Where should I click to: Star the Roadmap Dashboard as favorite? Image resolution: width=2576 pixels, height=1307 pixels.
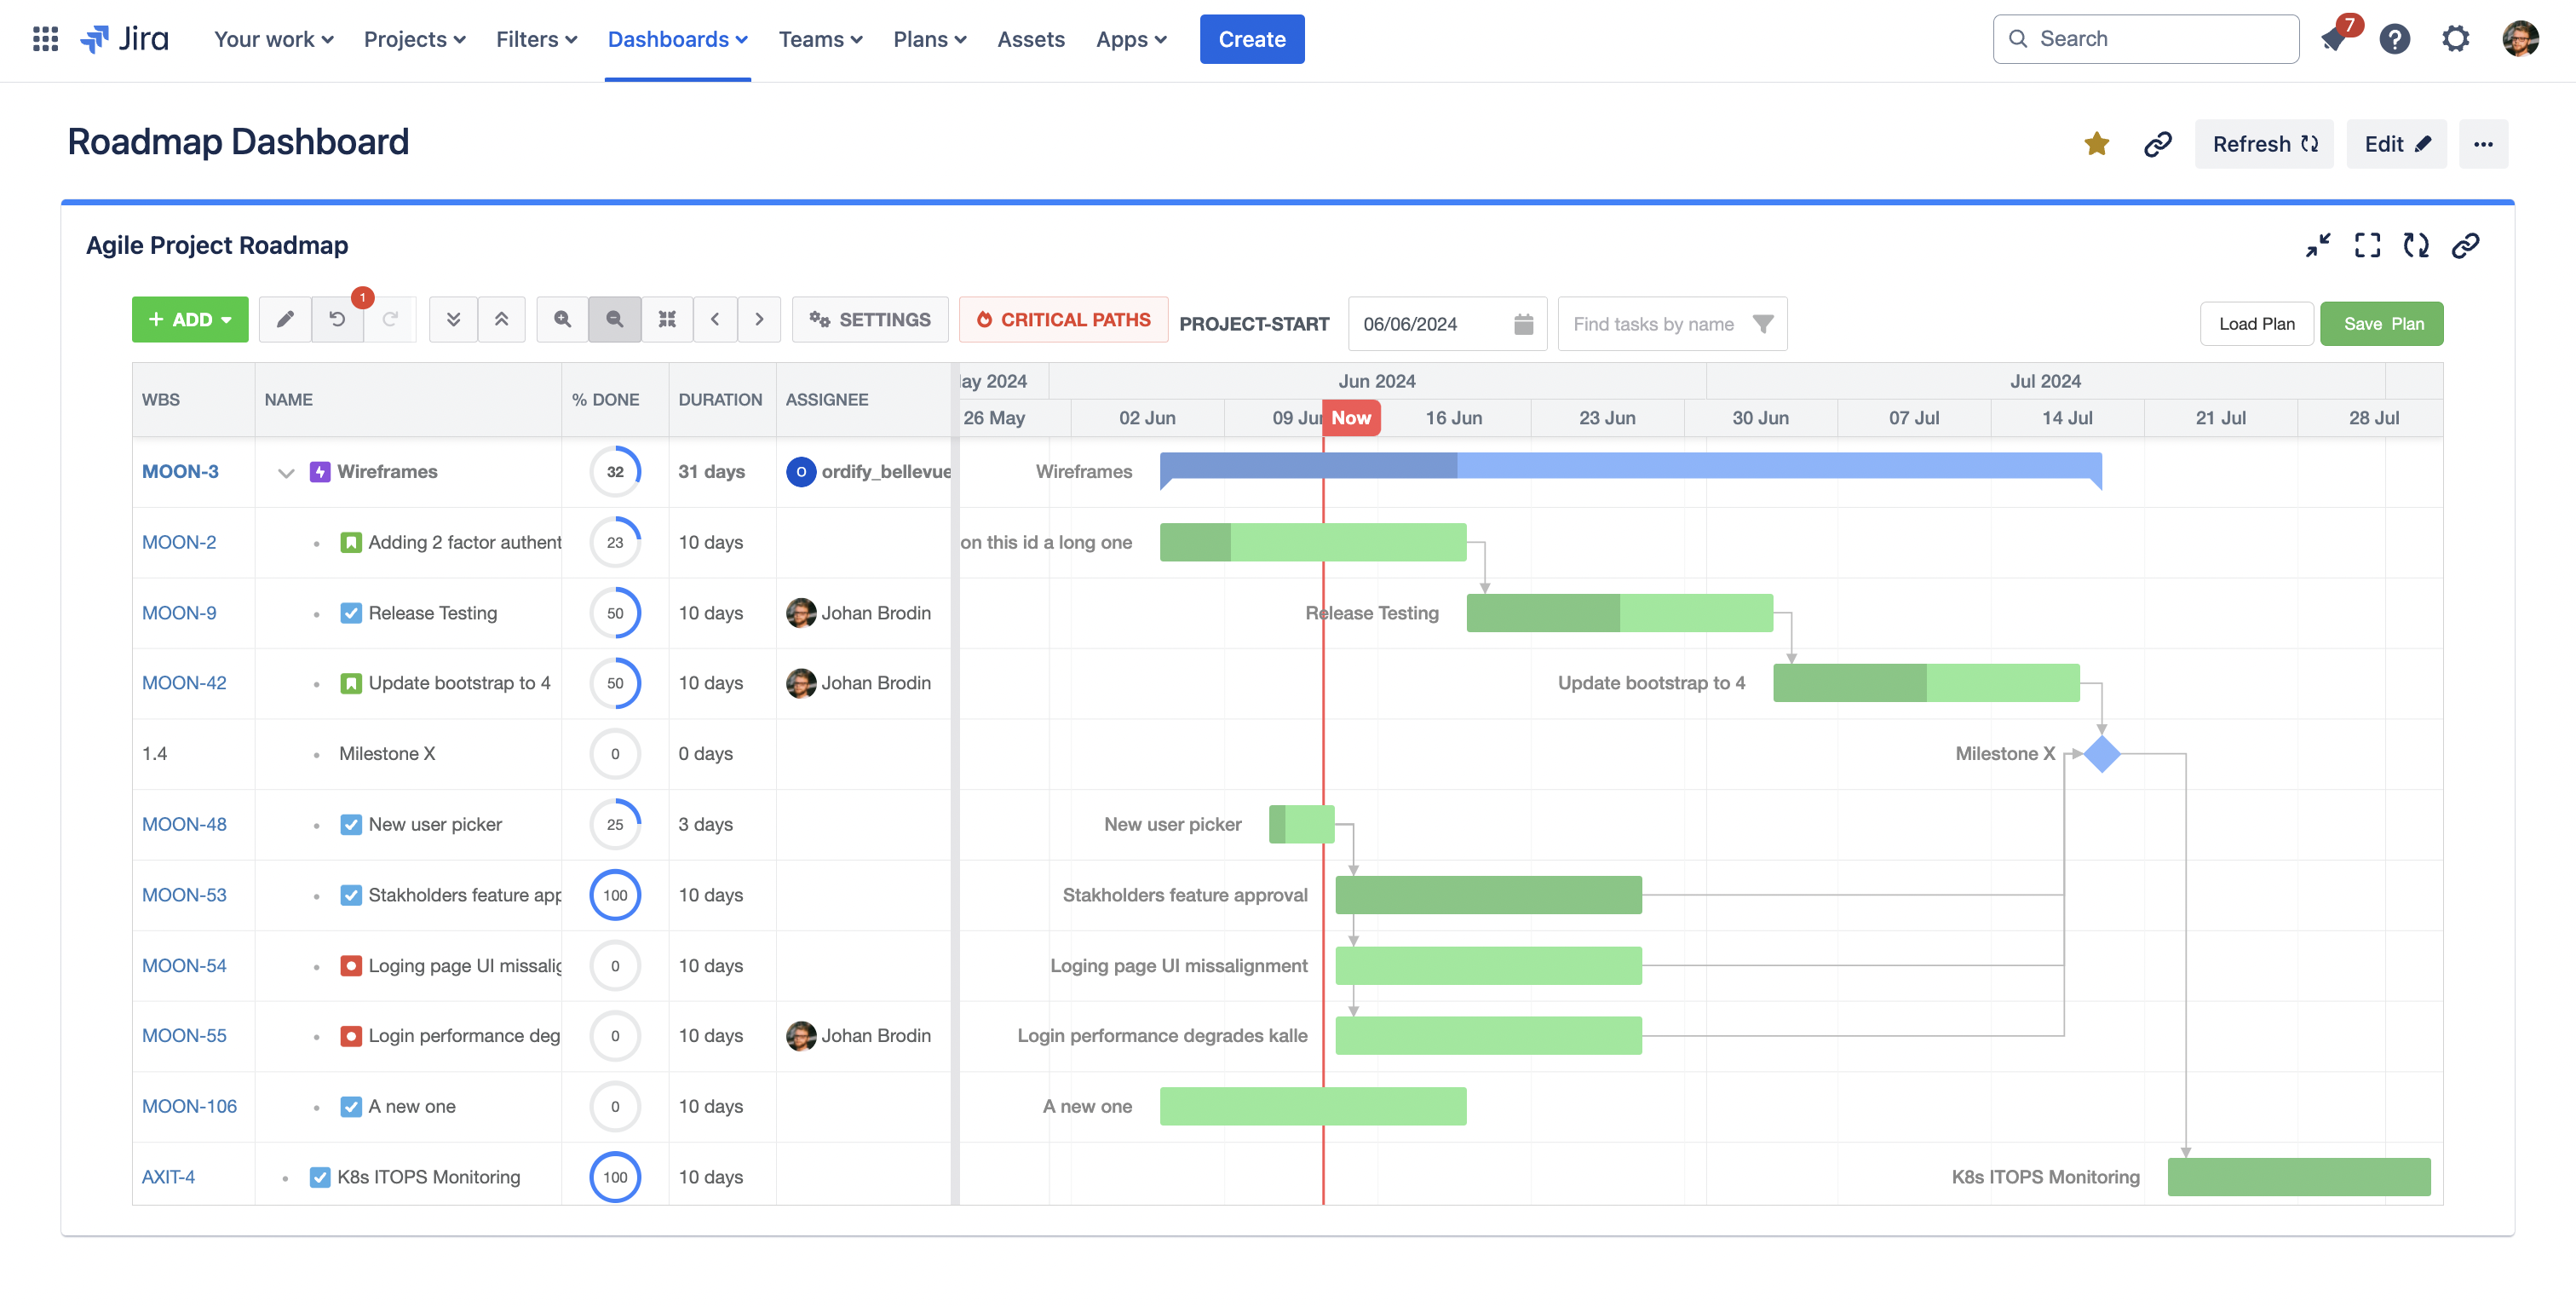[2096, 144]
